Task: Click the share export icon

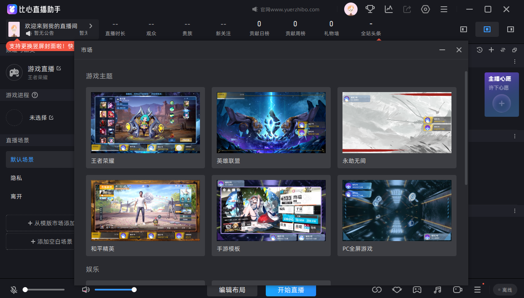Action: pyautogui.click(x=407, y=9)
